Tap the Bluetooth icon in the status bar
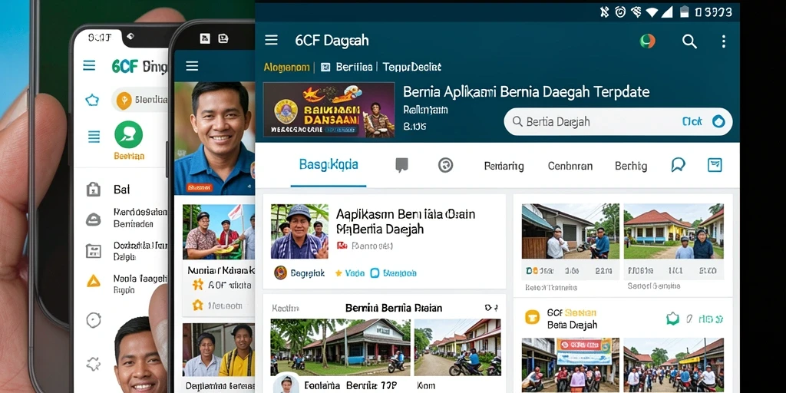This screenshot has width=786, height=393. point(605,12)
